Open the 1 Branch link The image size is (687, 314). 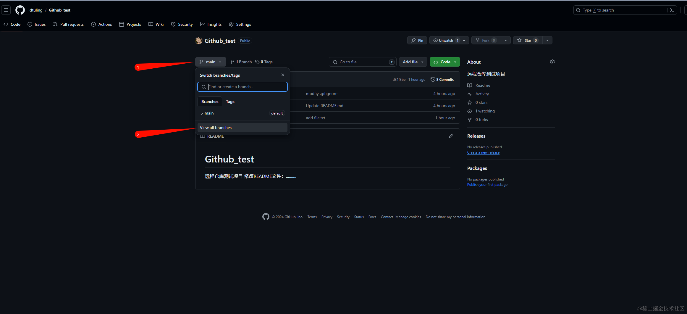coord(241,62)
